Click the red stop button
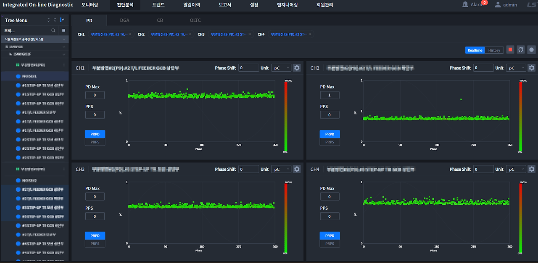 (510, 49)
